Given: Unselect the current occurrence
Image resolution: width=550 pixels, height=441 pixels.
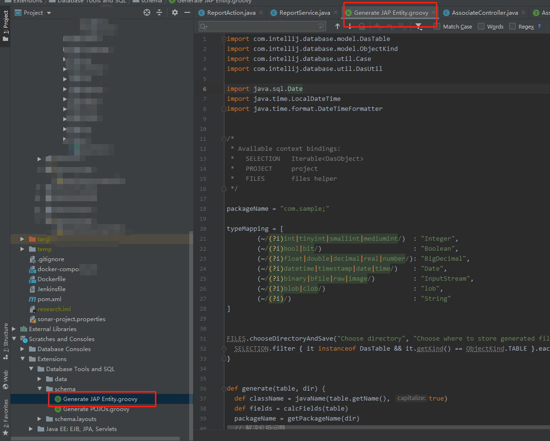Looking at the screenshot, I should 389,26.
